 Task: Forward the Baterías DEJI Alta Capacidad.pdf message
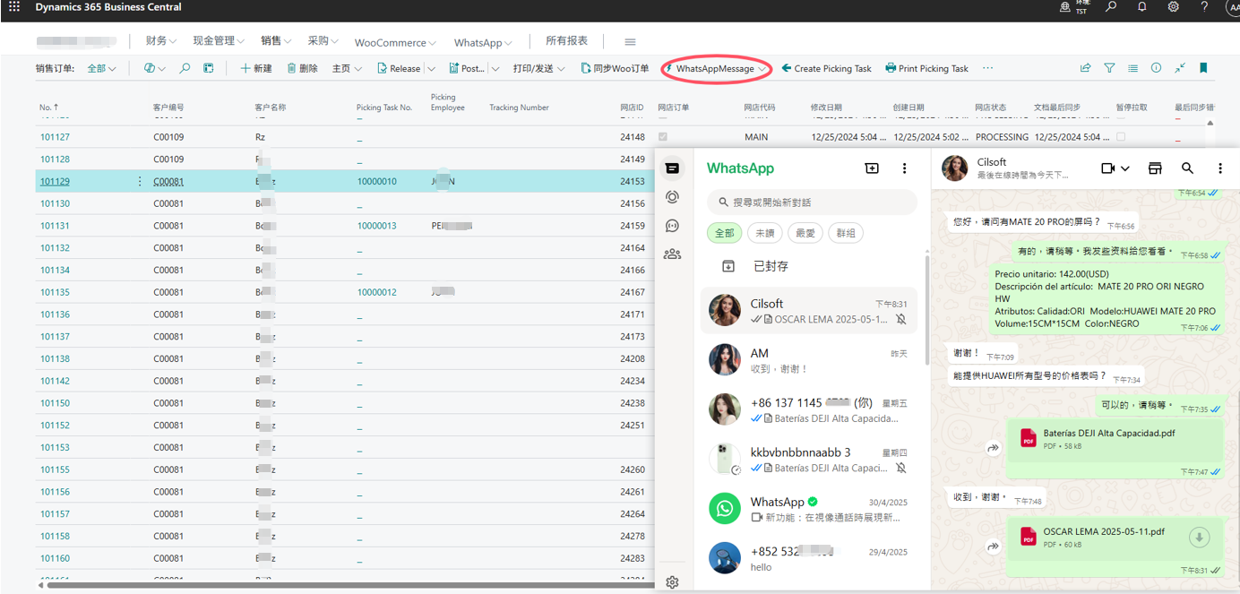point(993,448)
